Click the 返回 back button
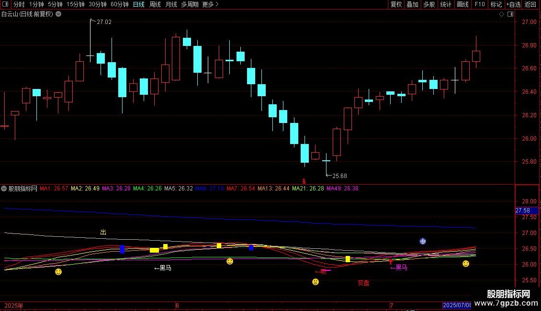 pyautogui.click(x=530, y=4)
